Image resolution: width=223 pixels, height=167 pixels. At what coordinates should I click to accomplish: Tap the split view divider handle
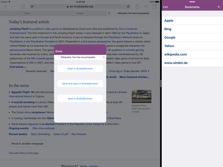click(161, 83)
